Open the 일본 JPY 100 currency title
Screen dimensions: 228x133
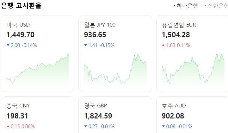tap(100, 25)
